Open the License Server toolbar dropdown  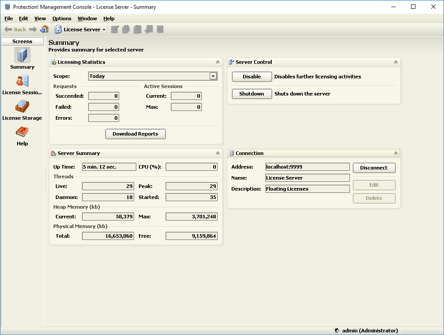click(80, 29)
